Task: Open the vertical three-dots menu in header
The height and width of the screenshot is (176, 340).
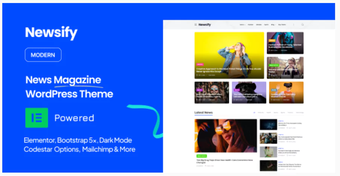Action: click(294, 24)
